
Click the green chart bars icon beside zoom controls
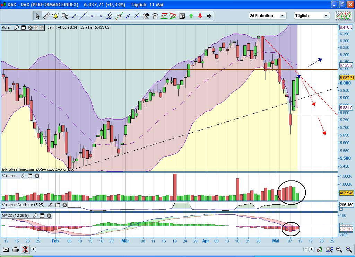tap(319, 249)
